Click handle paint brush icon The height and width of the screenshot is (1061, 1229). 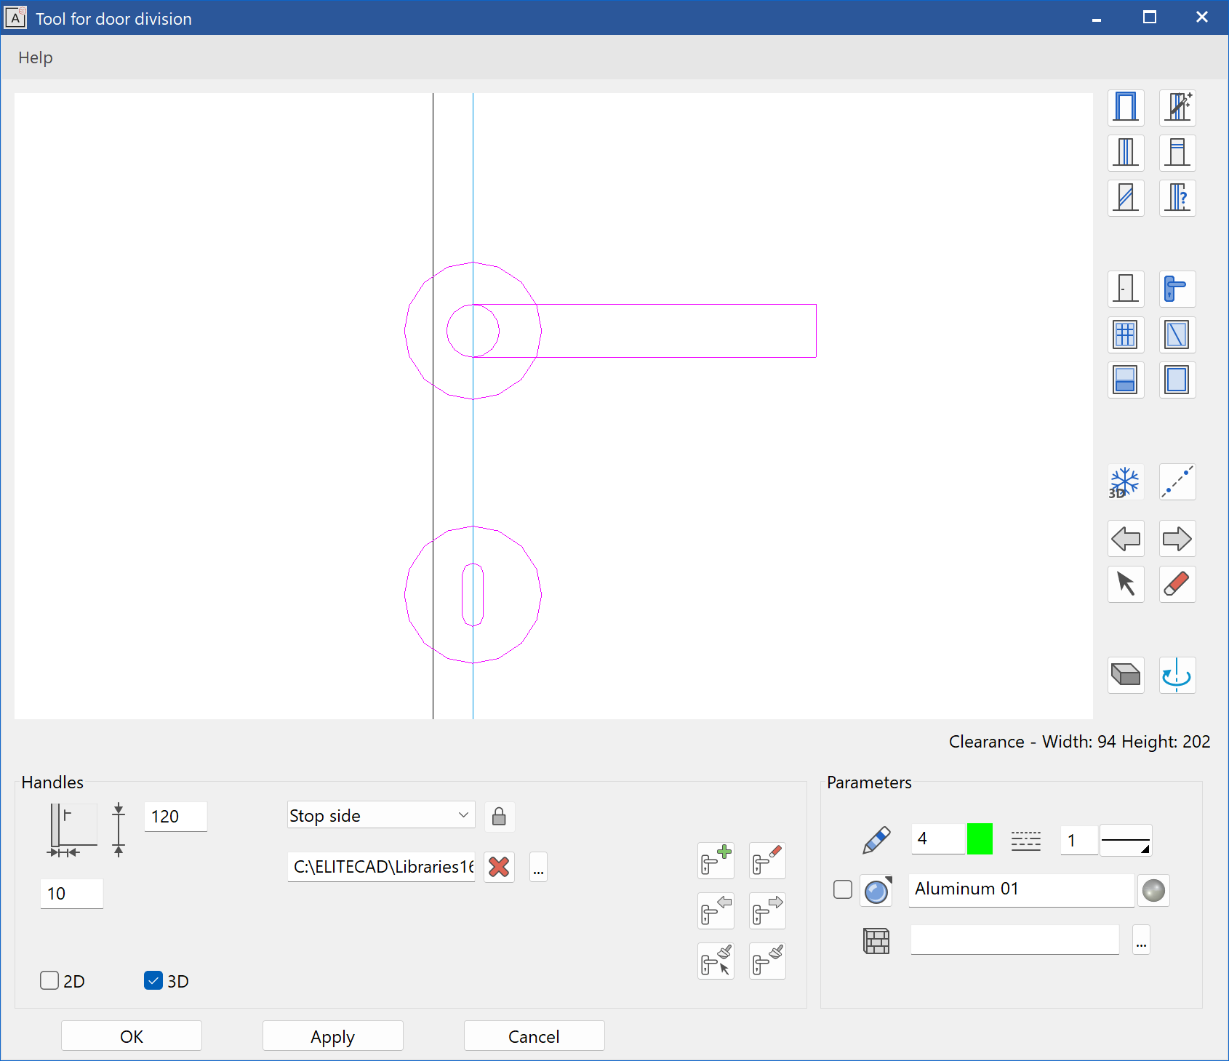767,961
